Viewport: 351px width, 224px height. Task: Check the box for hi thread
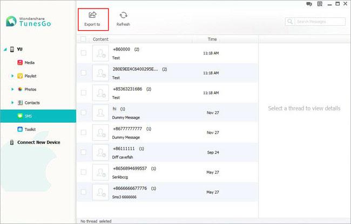[x=84, y=113]
